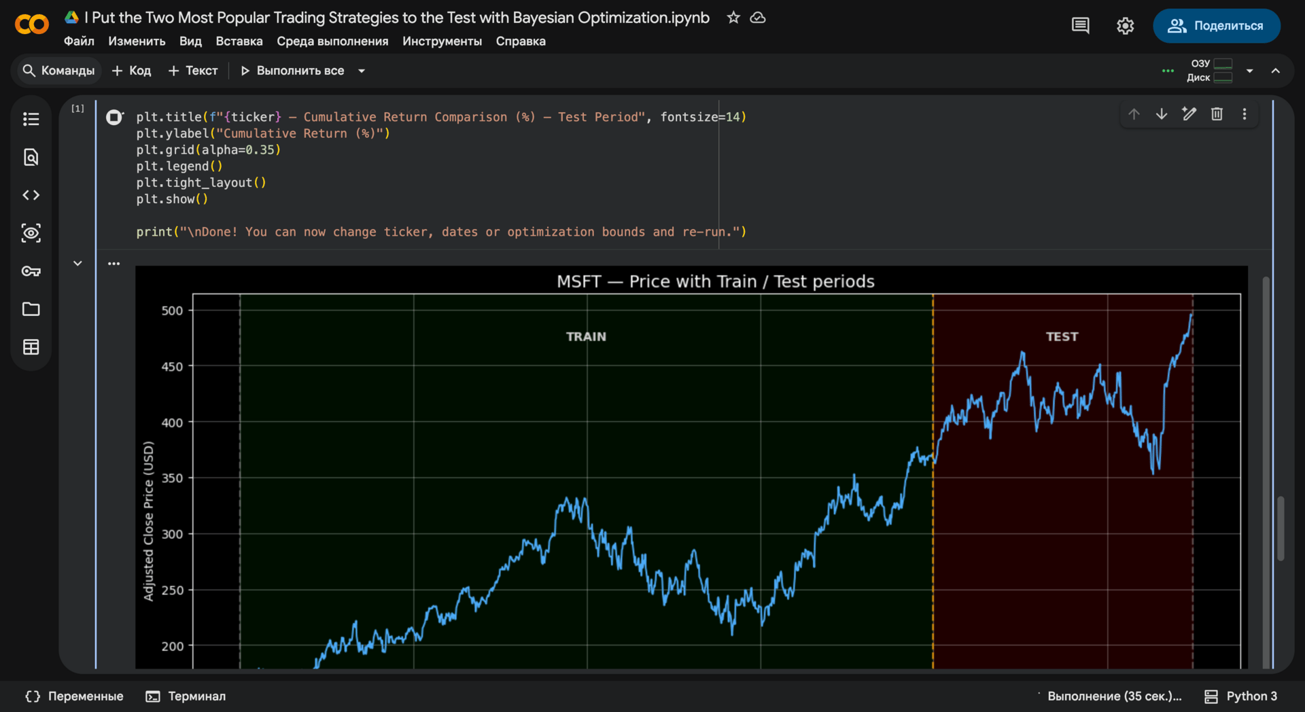Open the Files folder panel
This screenshot has height=712, width=1305.
31,310
